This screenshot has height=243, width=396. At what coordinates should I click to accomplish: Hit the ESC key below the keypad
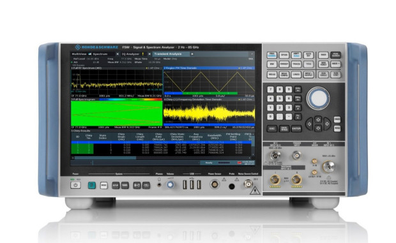pyautogui.click(x=272, y=129)
